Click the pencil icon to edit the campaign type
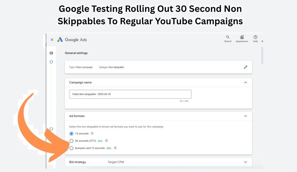This screenshot has height=172, width=297. 245,67
